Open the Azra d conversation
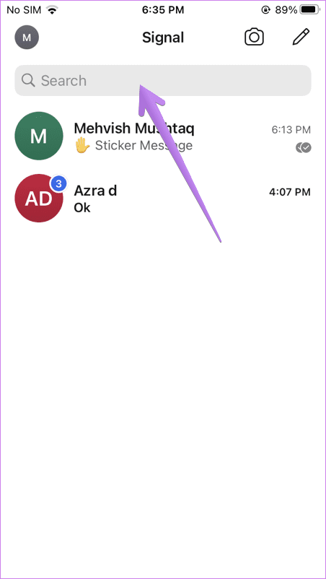Screen dimensions: 326x579 pyautogui.click(x=162, y=199)
